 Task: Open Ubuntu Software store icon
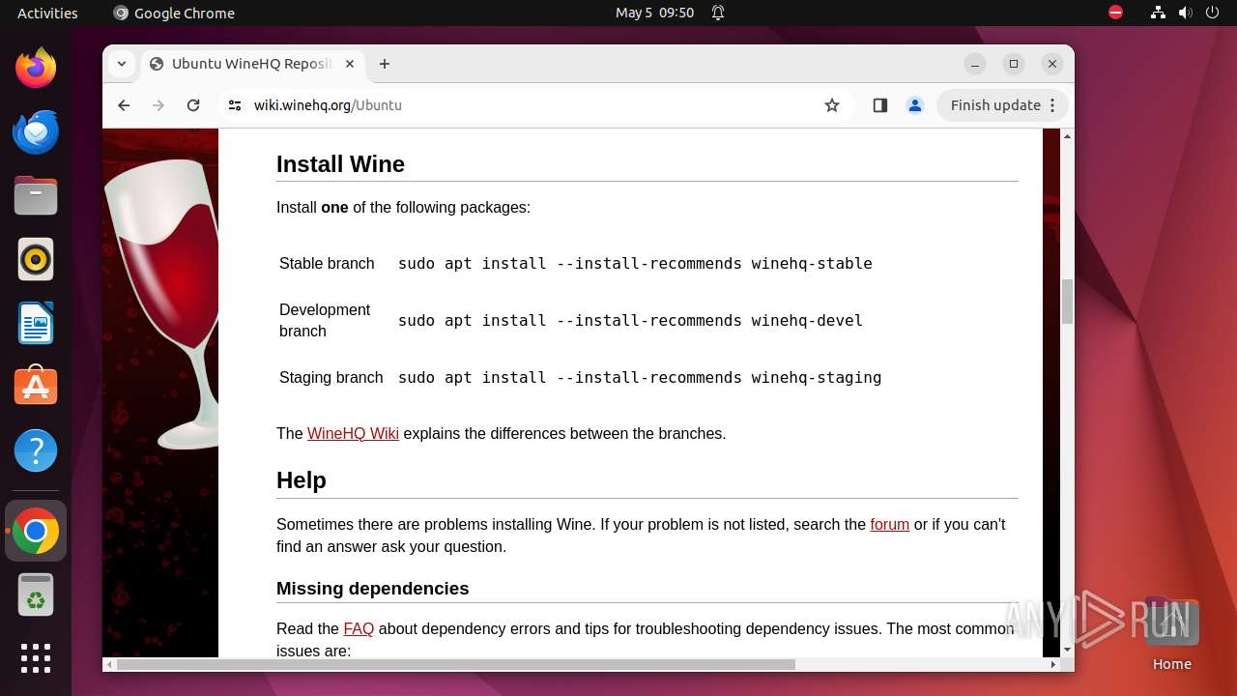(x=36, y=386)
